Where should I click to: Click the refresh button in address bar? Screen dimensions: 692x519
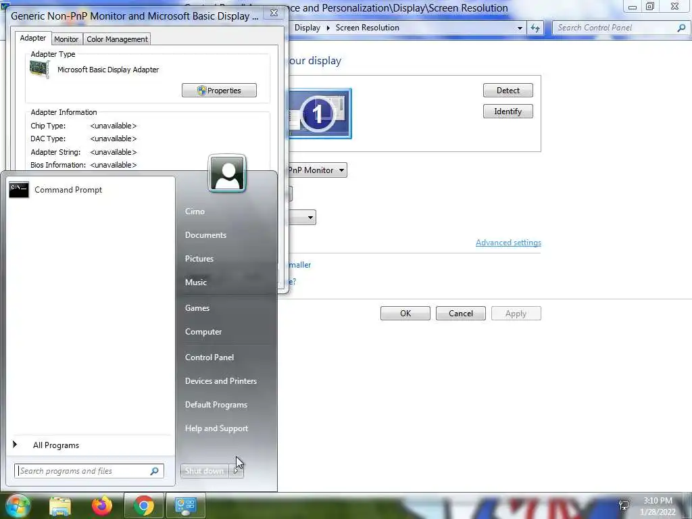pos(535,28)
